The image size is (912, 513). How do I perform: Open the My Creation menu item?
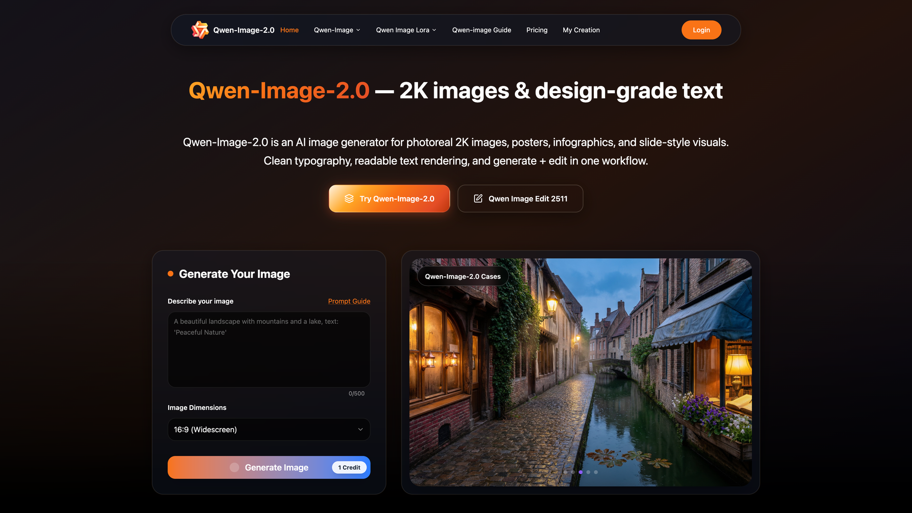click(x=581, y=30)
